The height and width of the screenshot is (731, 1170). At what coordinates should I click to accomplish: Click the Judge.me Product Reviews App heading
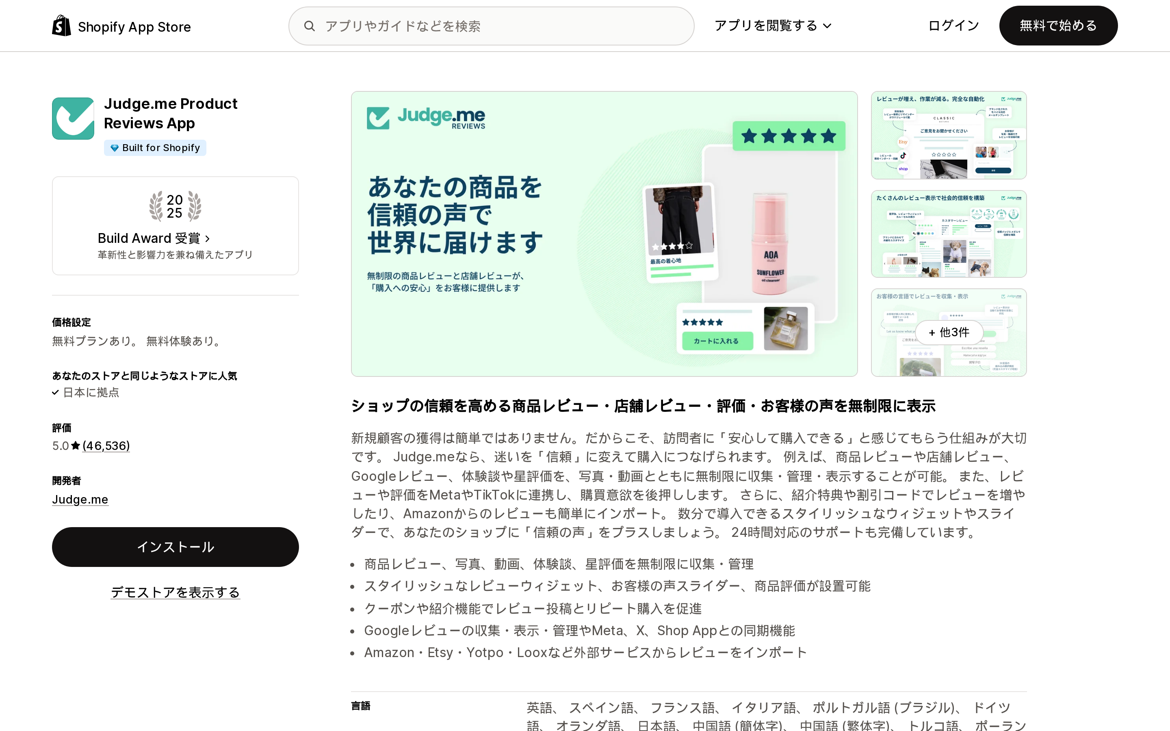point(171,114)
